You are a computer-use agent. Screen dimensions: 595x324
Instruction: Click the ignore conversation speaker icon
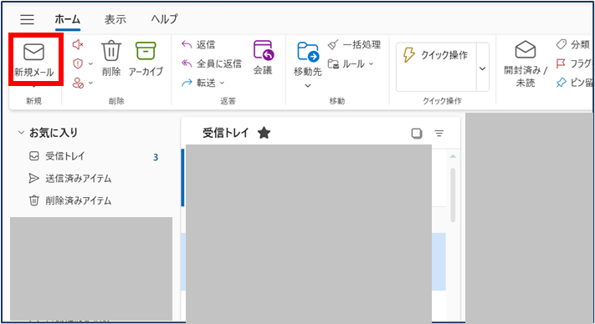(78, 44)
